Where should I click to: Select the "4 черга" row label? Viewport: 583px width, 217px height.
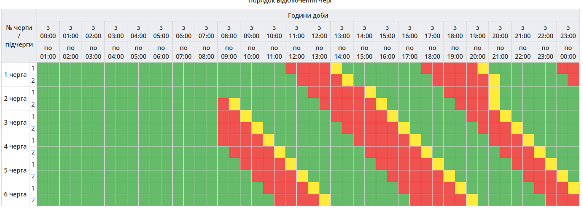(15, 146)
